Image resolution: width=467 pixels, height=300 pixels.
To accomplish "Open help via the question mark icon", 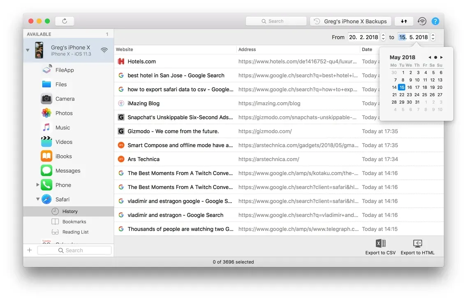I will (x=435, y=21).
